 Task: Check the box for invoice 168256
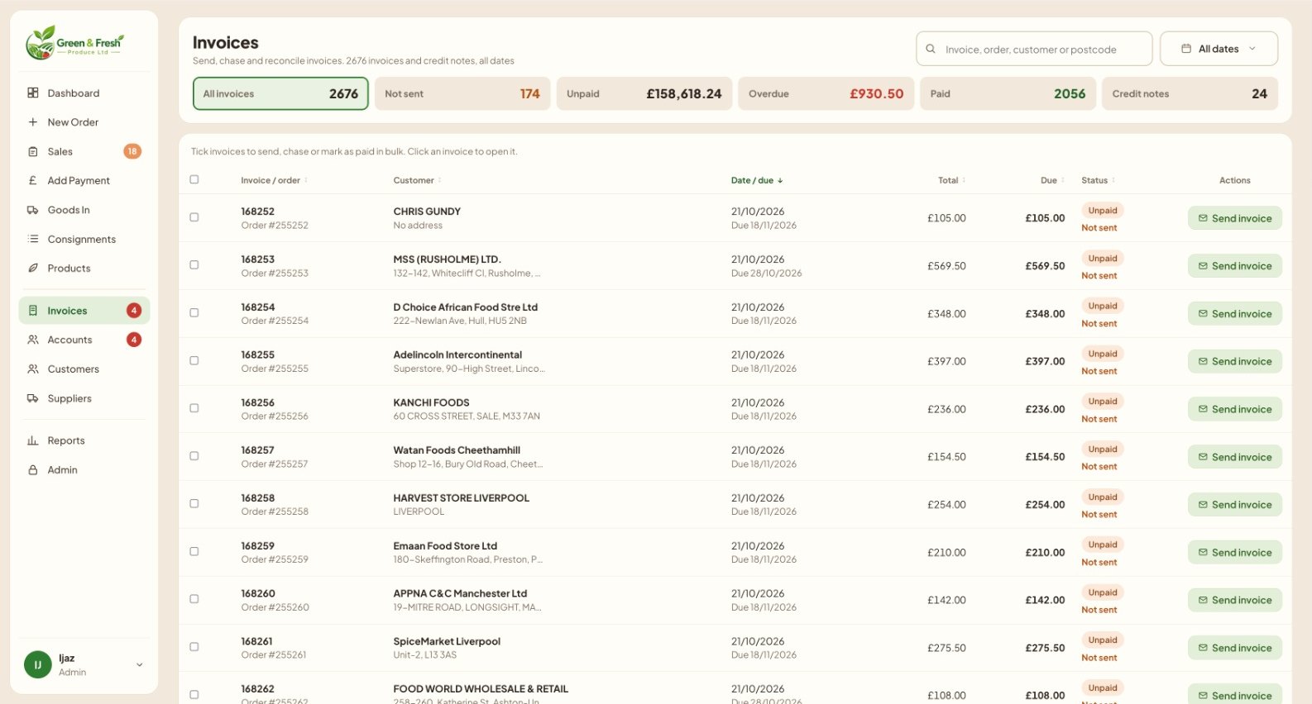194,408
